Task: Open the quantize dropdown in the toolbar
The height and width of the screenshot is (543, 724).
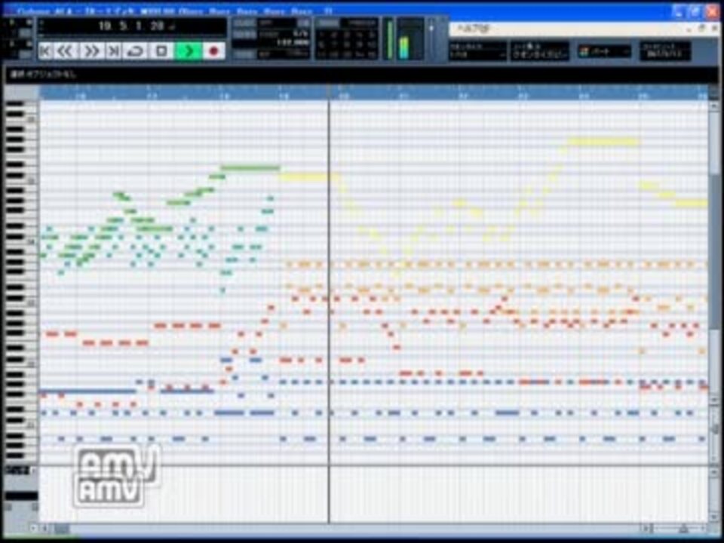Action: pyautogui.click(x=477, y=51)
